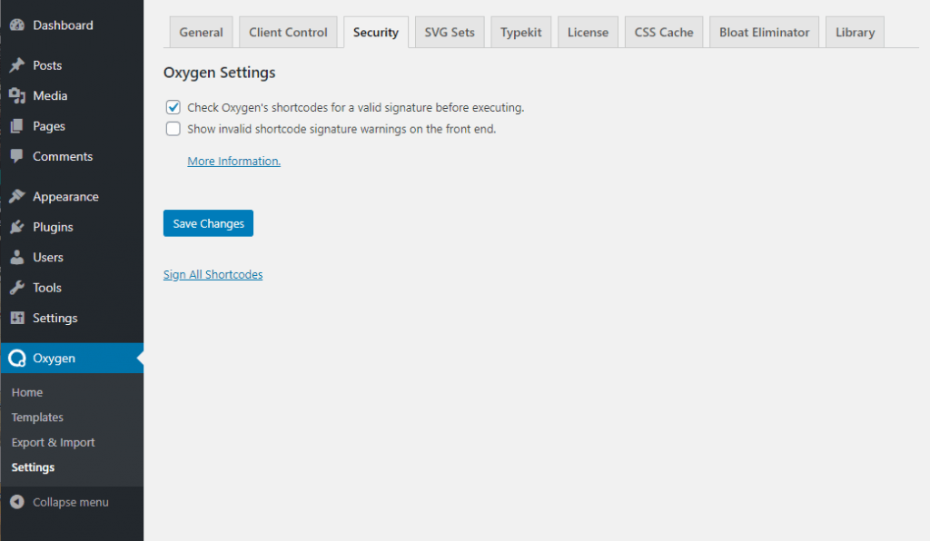This screenshot has height=541, width=930.
Task: Click the Oxygen logo icon
Action: [x=16, y=359]
